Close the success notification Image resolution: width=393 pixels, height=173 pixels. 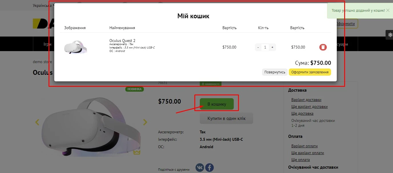388,11
